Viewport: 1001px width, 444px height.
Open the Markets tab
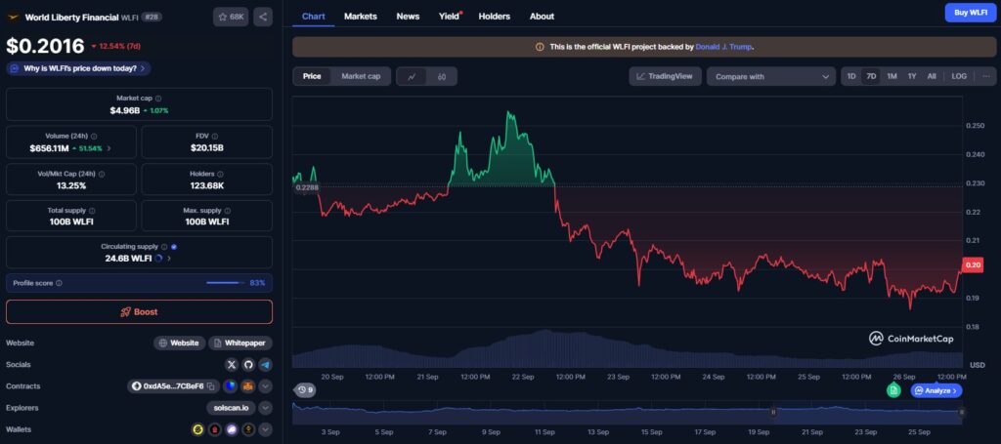point(361,17)
